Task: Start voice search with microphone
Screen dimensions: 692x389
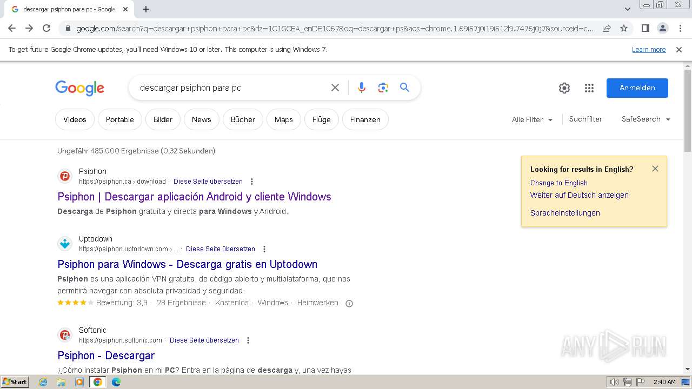Action: tap(362, 88)
